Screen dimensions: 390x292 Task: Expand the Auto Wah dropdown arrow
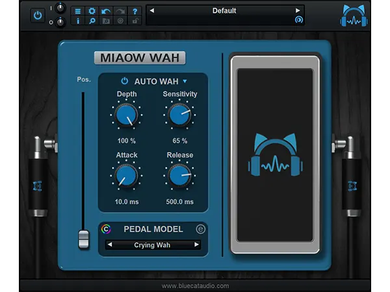coord(185,81)
